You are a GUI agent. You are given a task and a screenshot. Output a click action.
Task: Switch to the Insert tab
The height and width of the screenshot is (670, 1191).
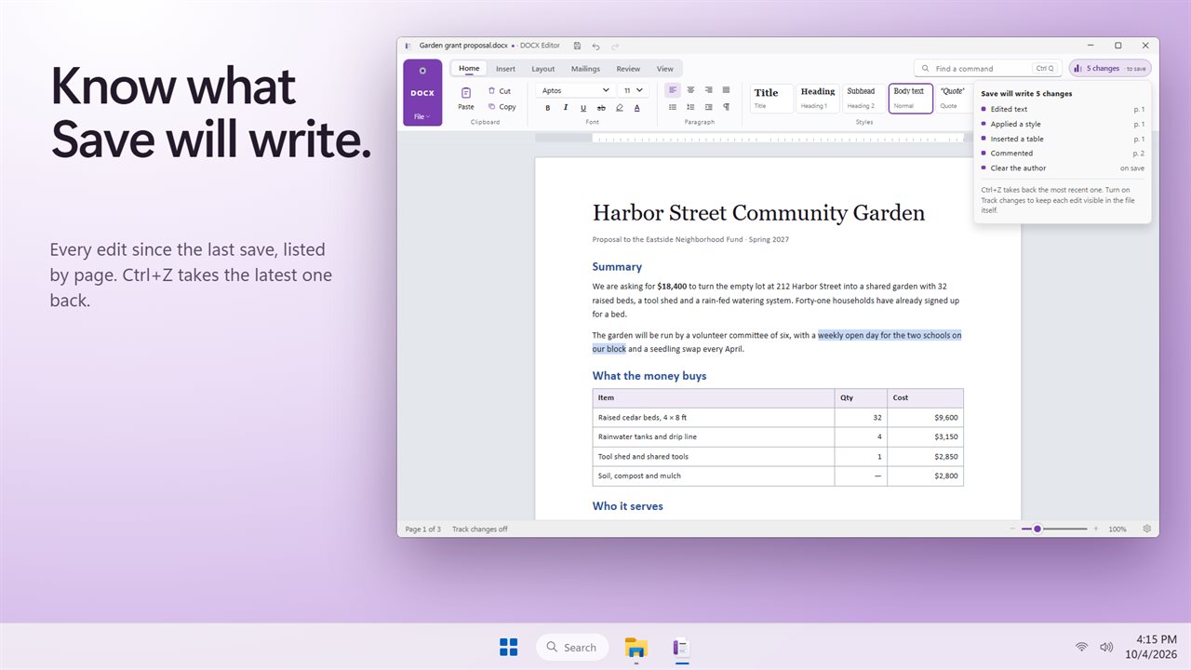point(505,69)
